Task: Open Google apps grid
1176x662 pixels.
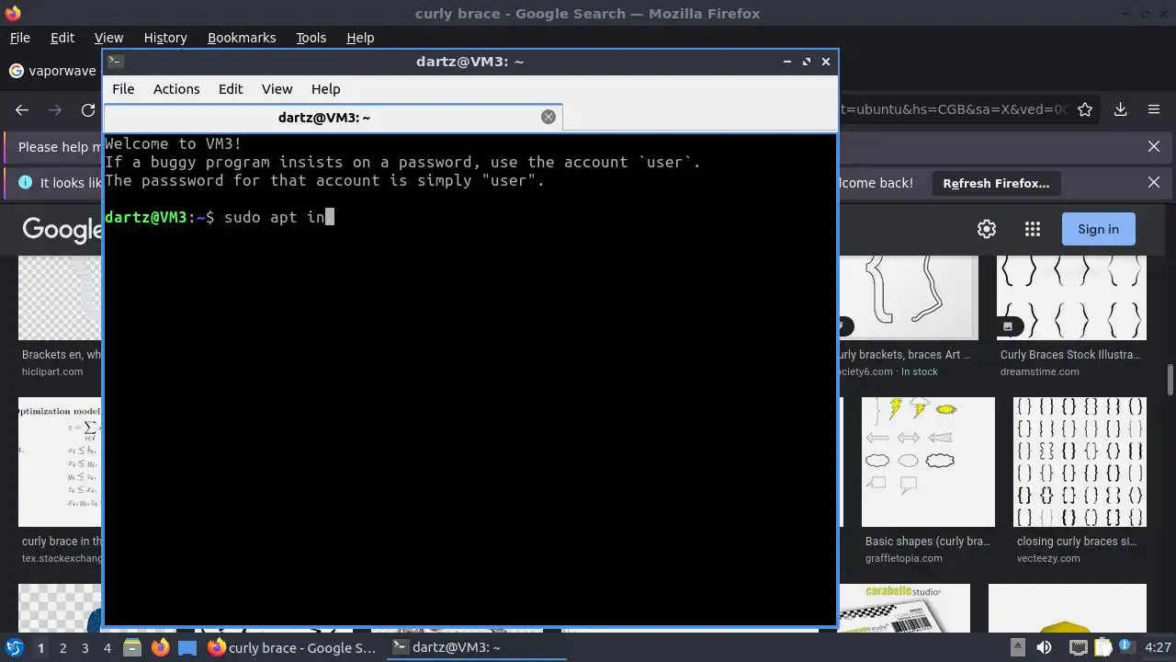Action: click(x=1033, y=229)
